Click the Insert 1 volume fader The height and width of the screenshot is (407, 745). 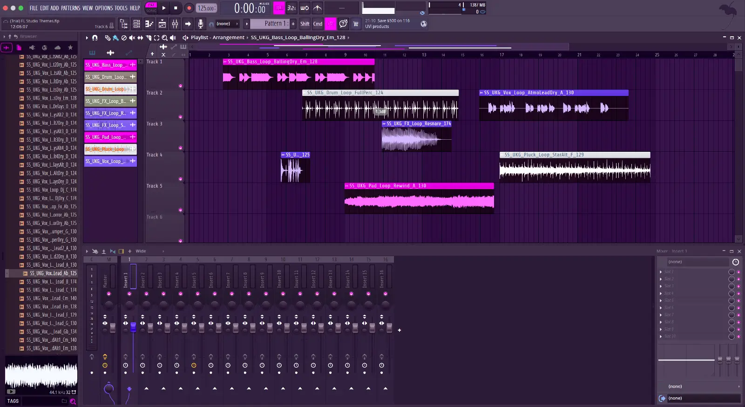click(x=133, y=326)
